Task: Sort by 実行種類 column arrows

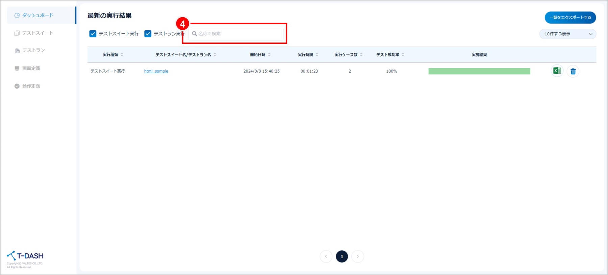Action: click(122, 55)
